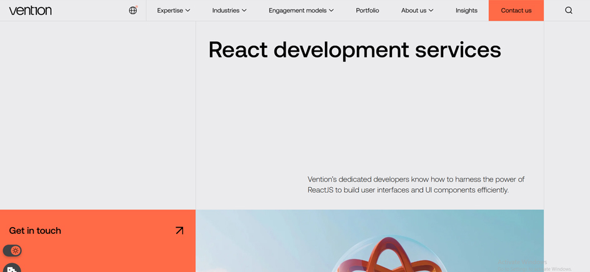Click the React atom hero image
Screen dimensions: 590x272
[x=369, y=241]
